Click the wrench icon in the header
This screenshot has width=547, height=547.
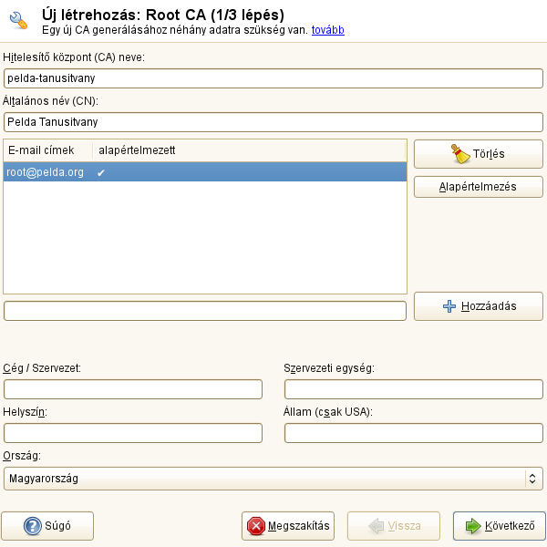click(18, 21)
